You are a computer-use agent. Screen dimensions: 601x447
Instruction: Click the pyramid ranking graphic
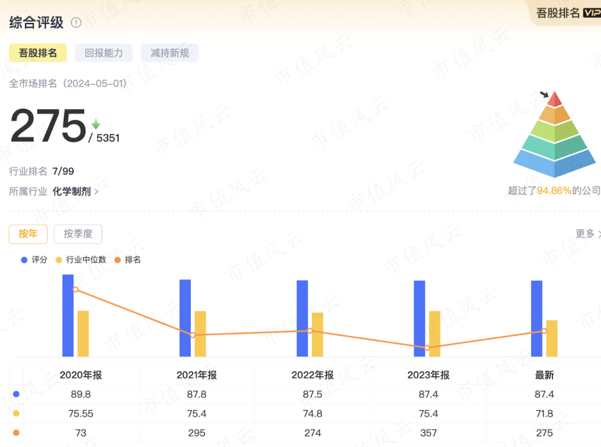click(554, 135)
